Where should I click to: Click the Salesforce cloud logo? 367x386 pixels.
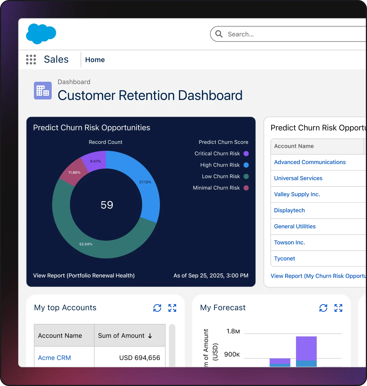tap(41, 34)
